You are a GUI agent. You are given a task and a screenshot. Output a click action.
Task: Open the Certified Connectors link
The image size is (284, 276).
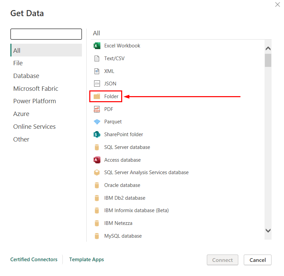34,260
